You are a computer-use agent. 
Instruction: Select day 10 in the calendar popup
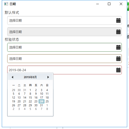pos(42,94)
